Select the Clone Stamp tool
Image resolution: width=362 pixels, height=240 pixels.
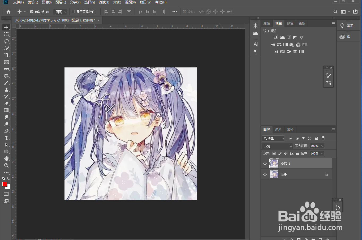6,90
